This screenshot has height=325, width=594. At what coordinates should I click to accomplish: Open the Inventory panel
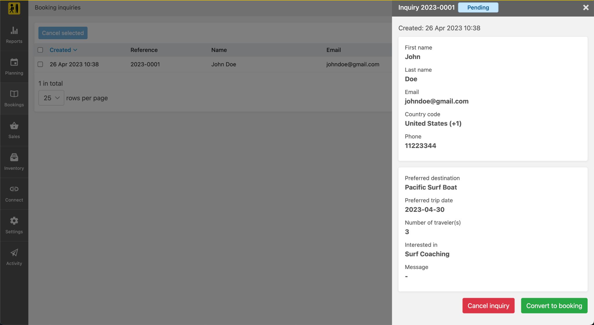coord(14,162)
